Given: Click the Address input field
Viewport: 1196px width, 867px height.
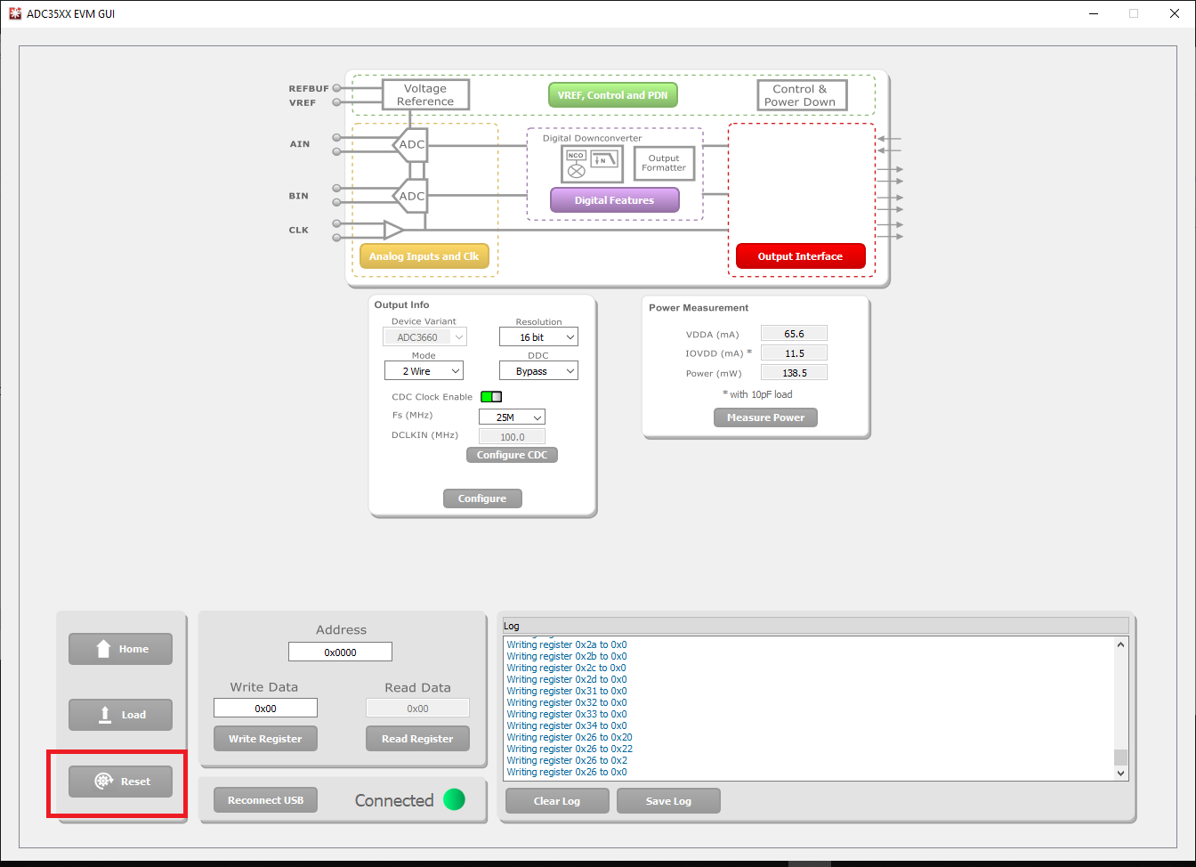Looking at the screenshot, I should [340, 652].
